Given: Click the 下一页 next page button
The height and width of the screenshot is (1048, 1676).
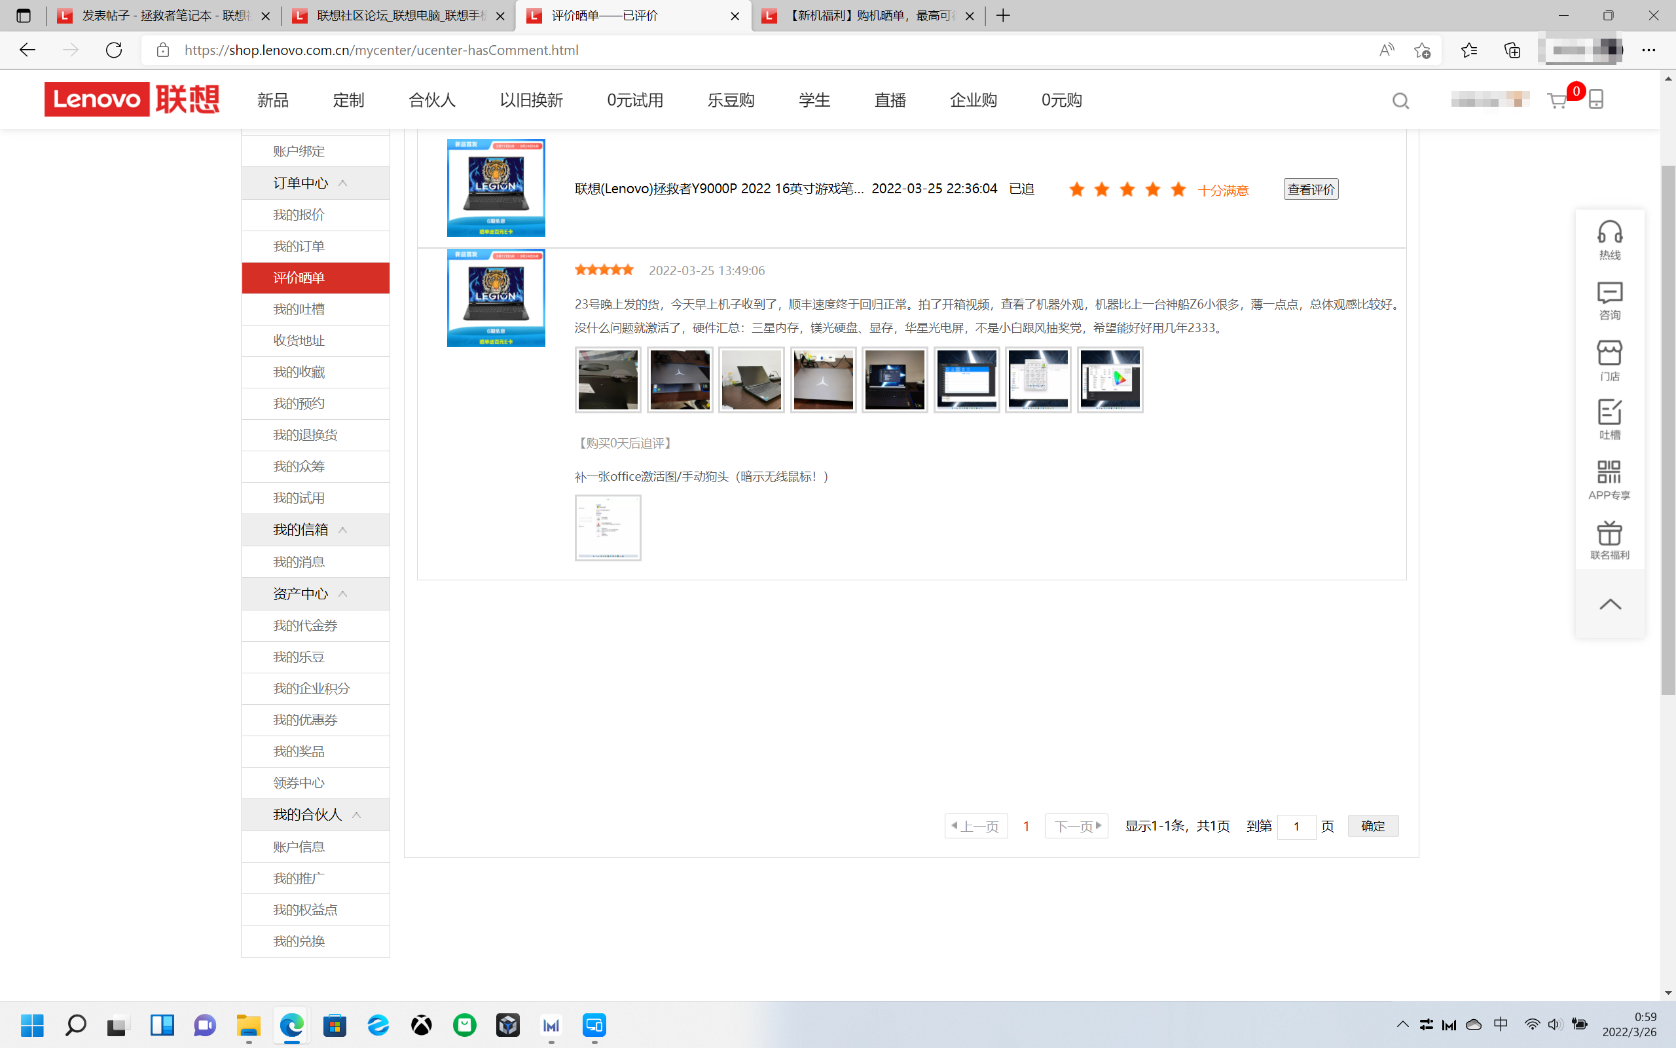Looking at the screenshot, I should 1076,826.
